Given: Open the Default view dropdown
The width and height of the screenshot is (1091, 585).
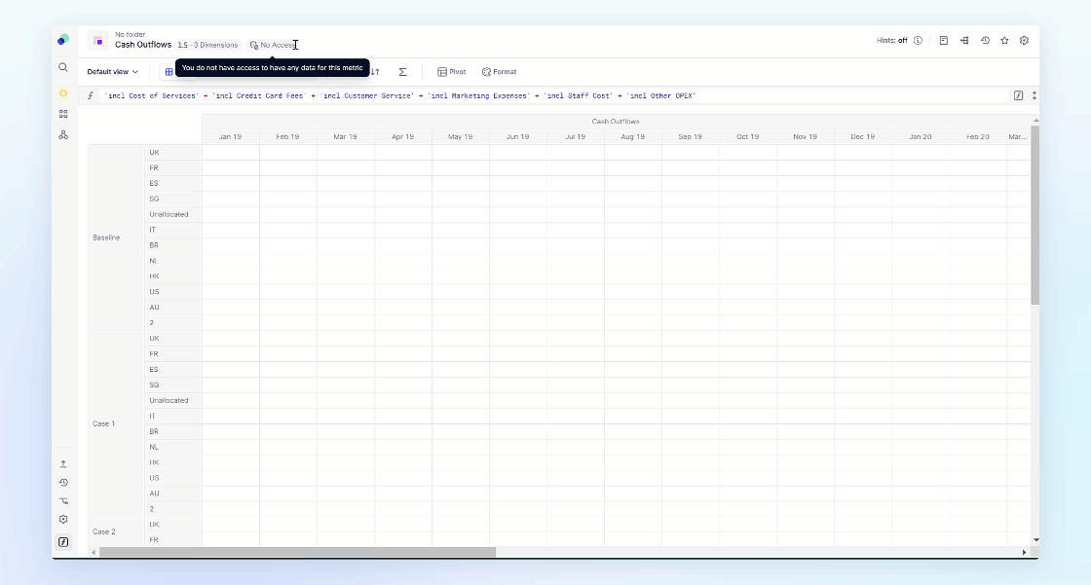Looking at the screenshot, I should pyautogui.click(x=113, y=72).
